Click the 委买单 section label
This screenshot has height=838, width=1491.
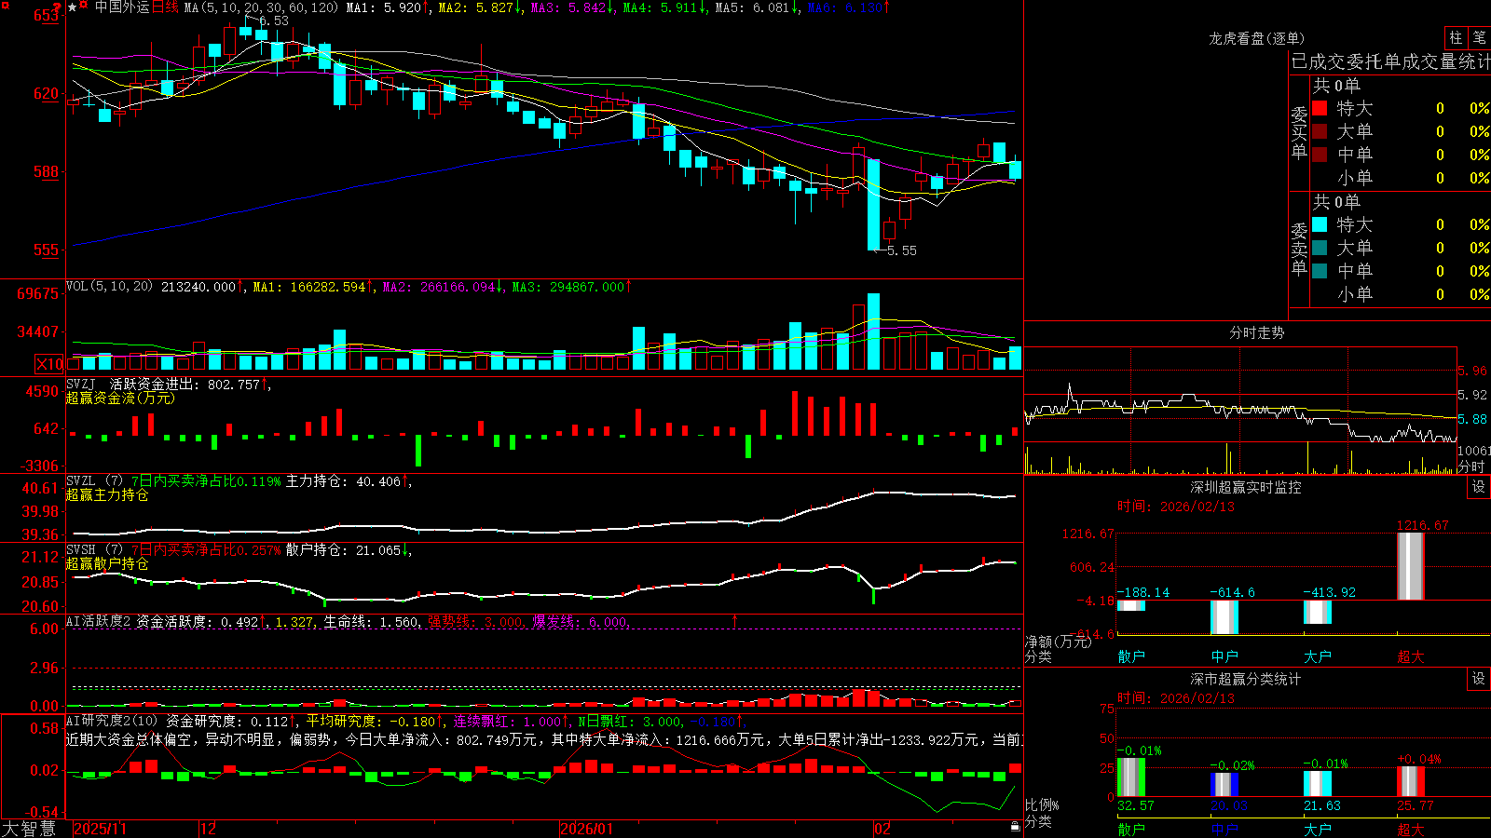coord(1299,133)
